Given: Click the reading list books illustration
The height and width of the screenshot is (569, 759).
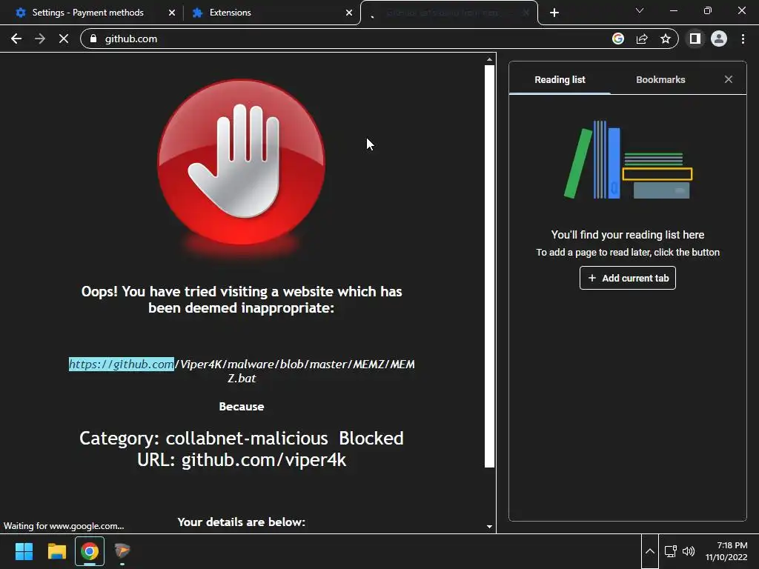Looking at the screenshot, I should point(628,160).
